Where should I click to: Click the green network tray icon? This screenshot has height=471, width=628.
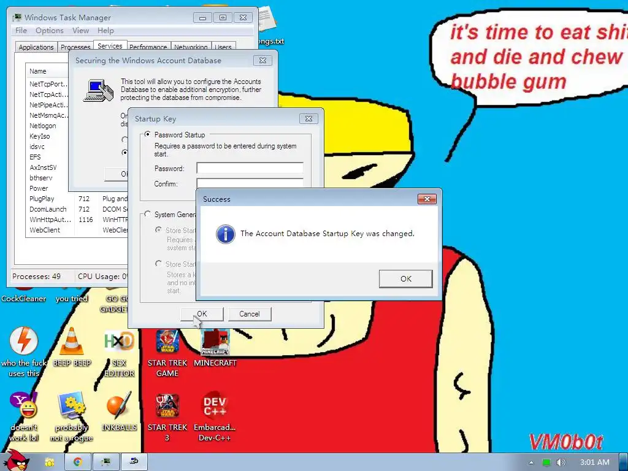point(546,462)
